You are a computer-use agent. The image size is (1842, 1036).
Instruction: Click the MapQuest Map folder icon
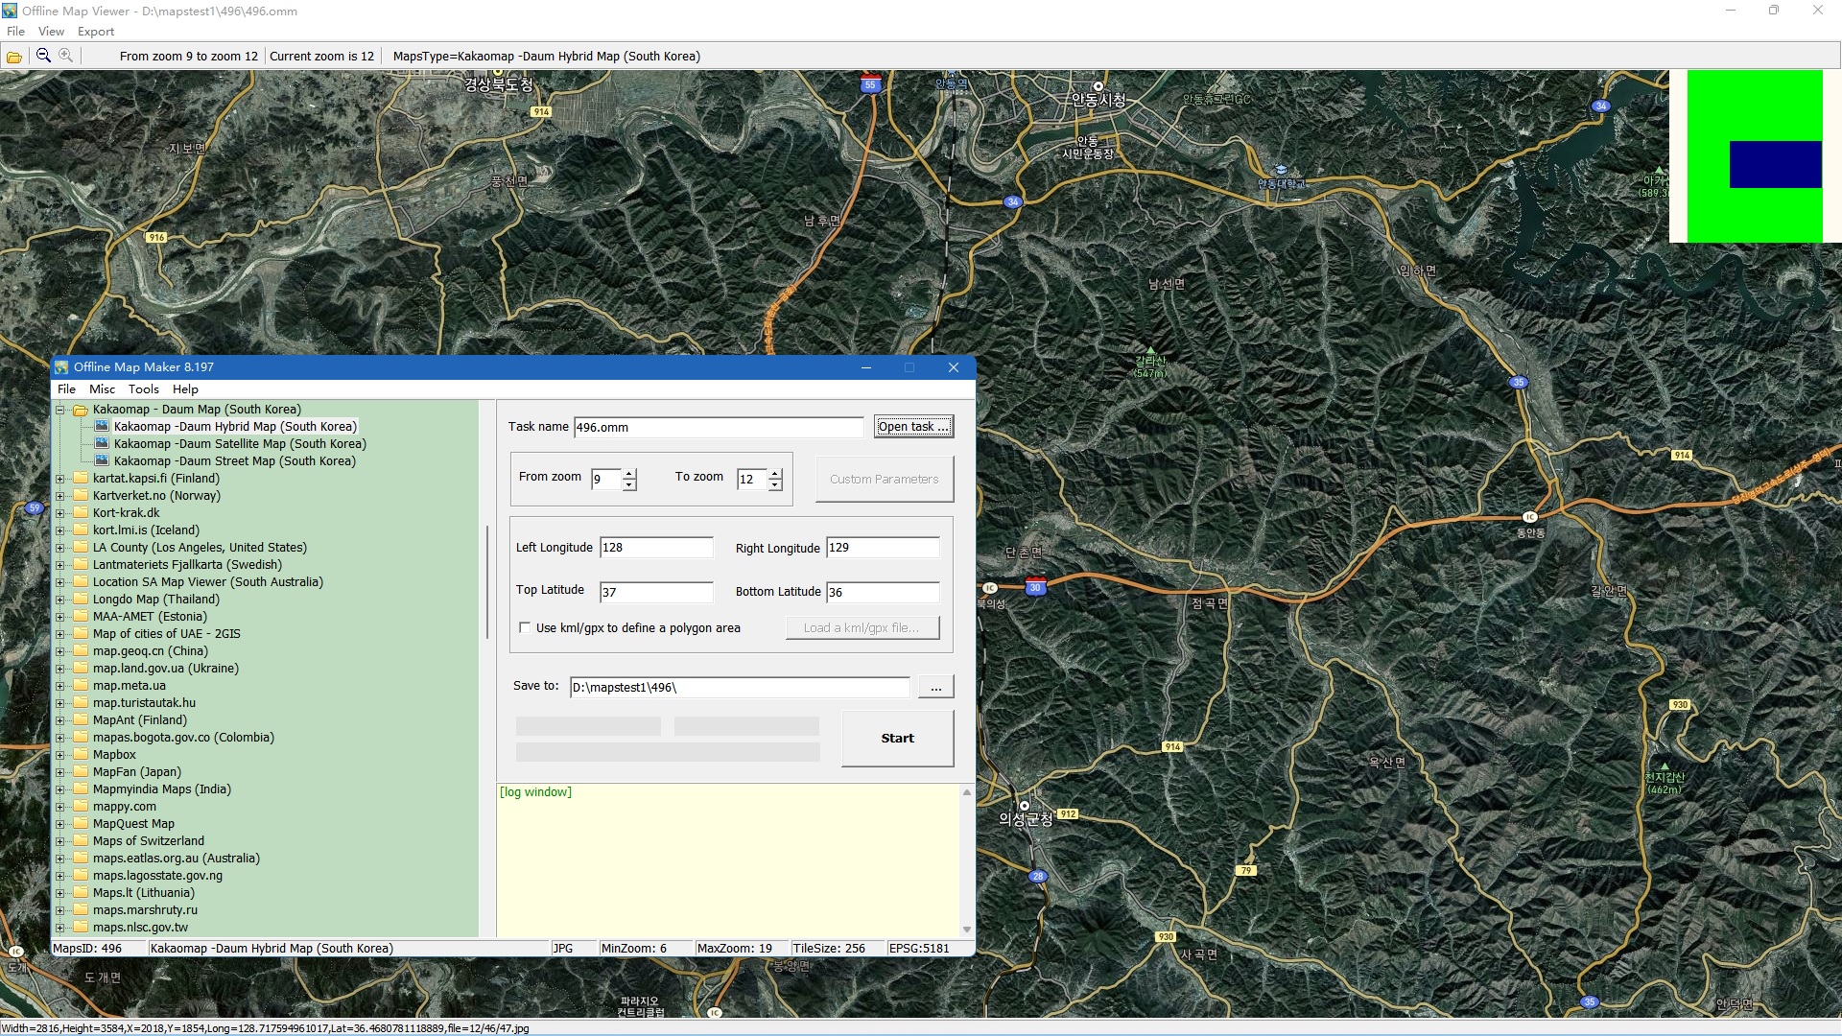coord(81,824)
